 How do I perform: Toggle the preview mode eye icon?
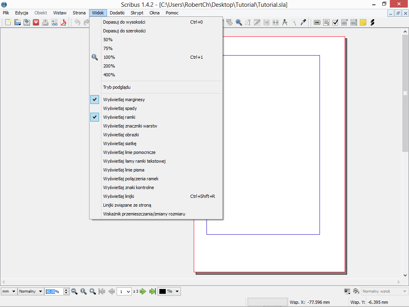coord(356,291)
